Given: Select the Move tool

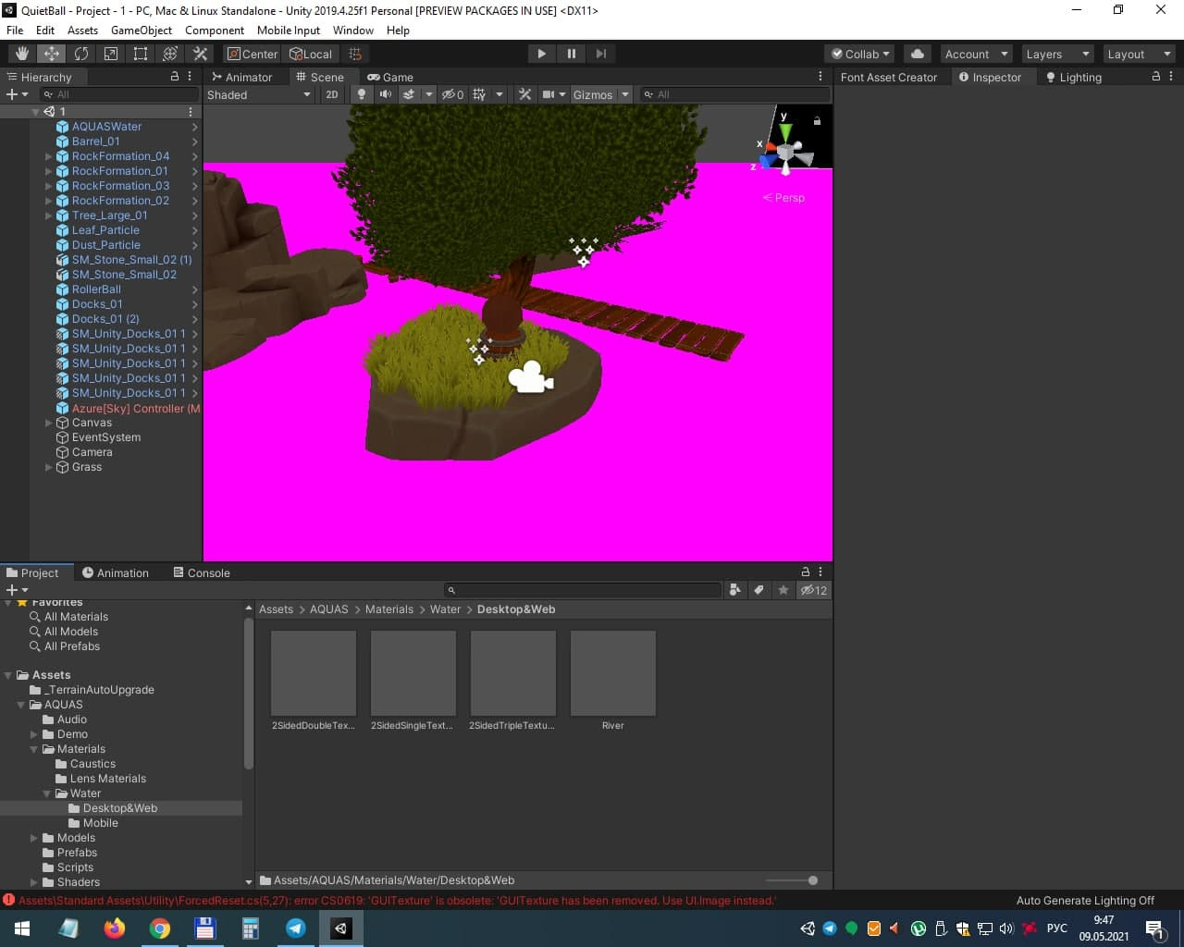Looking at the screenshot, I should [x=52, y=54].
